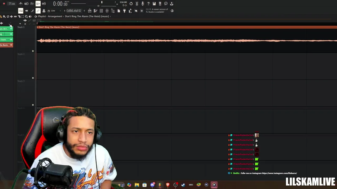Open audio editor scissors icon
This screenshot has height=189, width=337.
point(137,4)
